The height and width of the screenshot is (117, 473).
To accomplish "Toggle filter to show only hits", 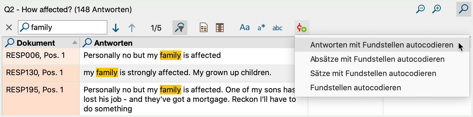I will pos(180,28).
